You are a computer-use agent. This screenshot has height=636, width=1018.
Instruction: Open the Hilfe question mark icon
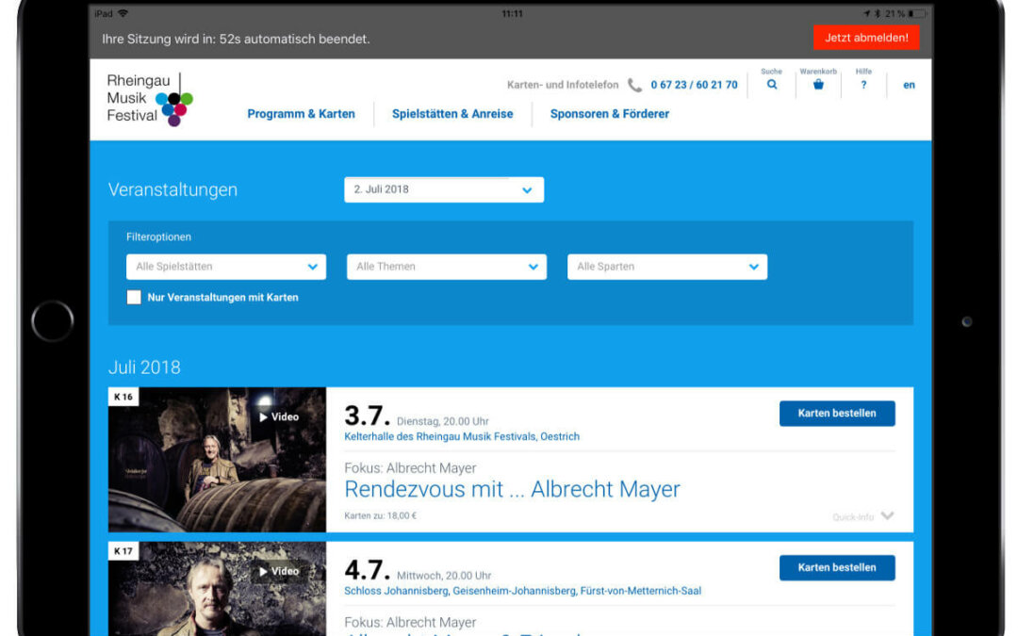863,85
